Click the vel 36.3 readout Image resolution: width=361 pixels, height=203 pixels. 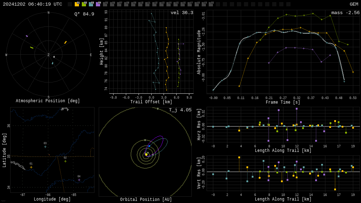[x=182, y=13]
